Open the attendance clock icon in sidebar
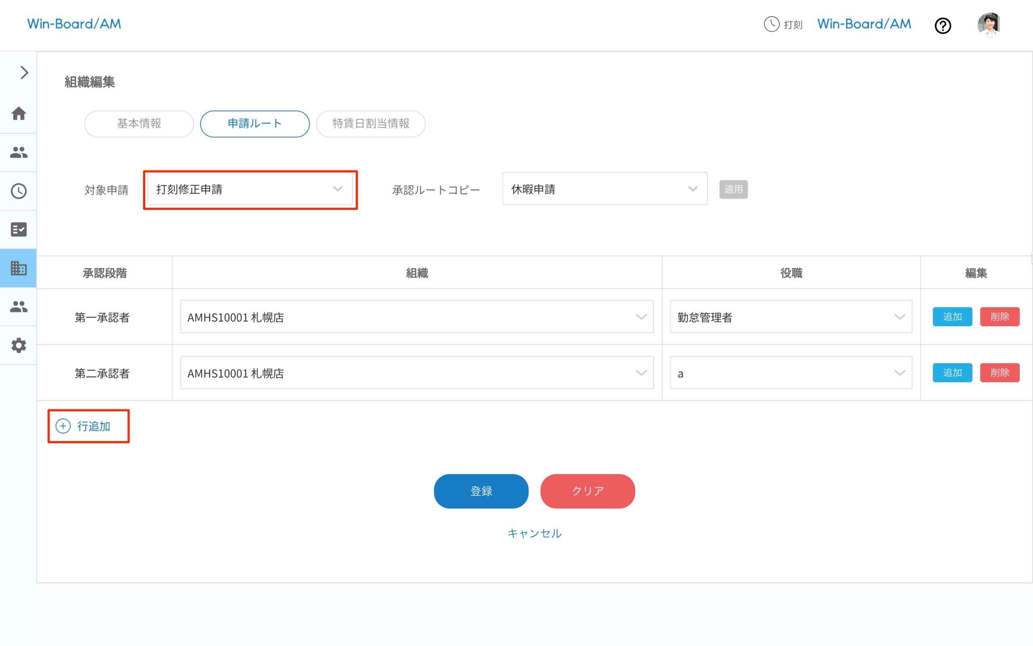This screenshot has height=646, width=1033. tap(19, 191)
